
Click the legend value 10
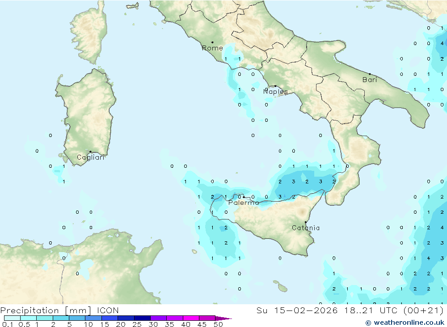click(89, 324)
